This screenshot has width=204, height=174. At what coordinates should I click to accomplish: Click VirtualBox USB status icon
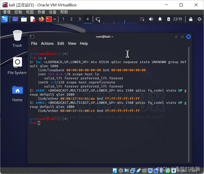139,170
